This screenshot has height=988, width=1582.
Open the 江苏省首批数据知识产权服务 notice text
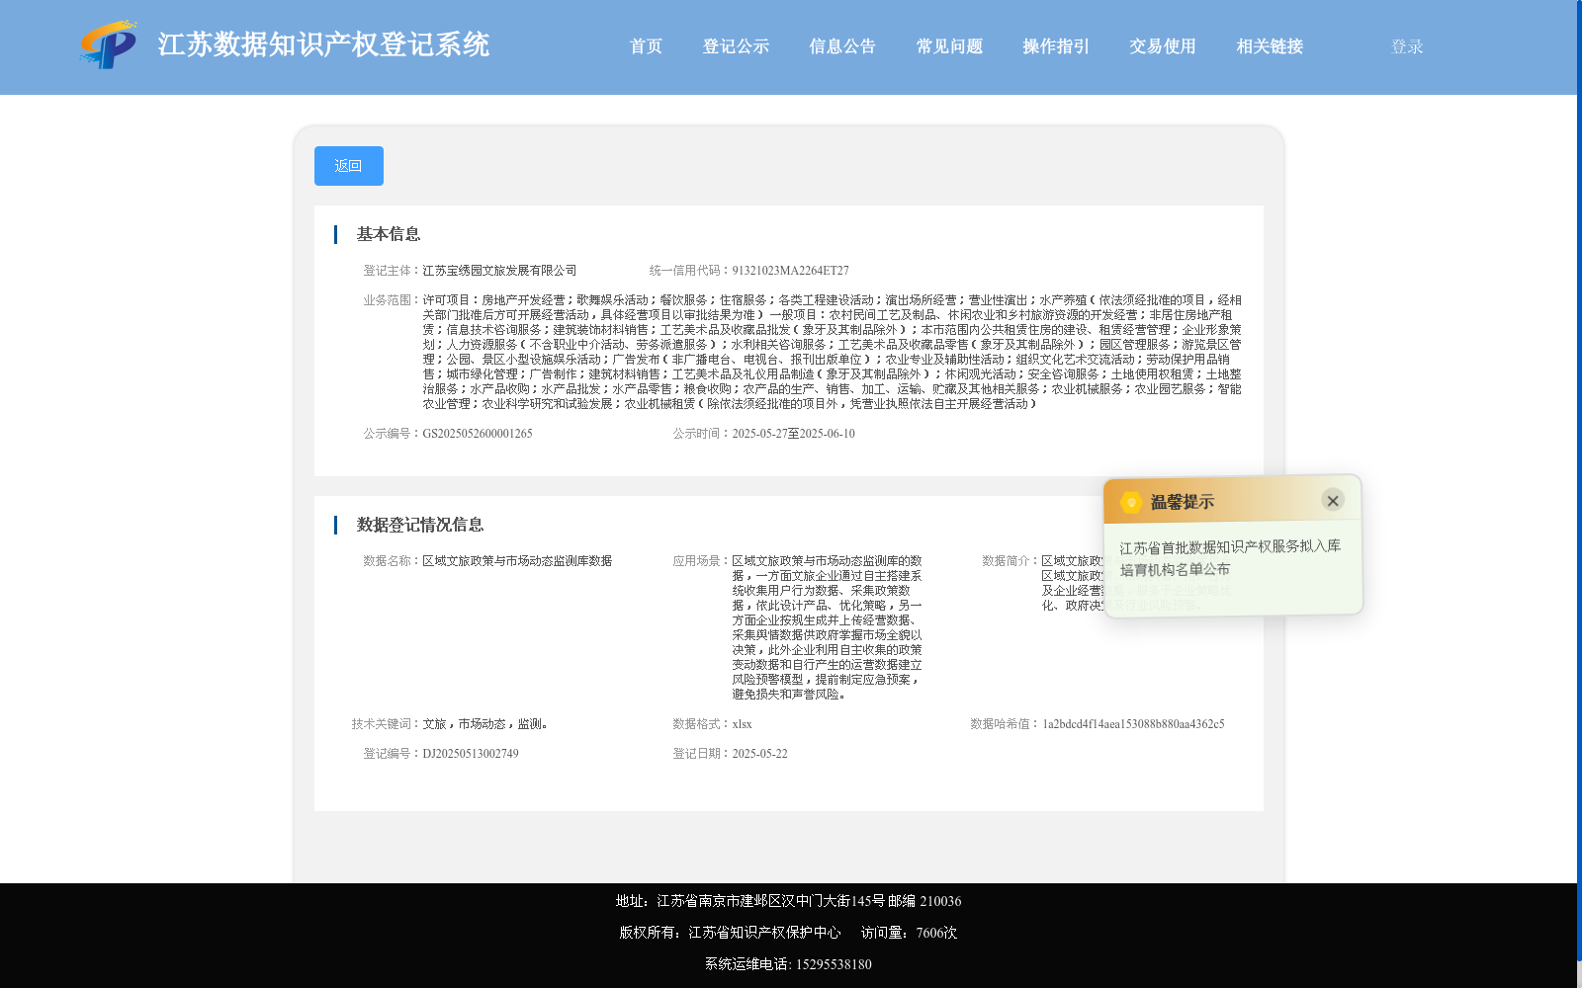[x=1230, y=557]
